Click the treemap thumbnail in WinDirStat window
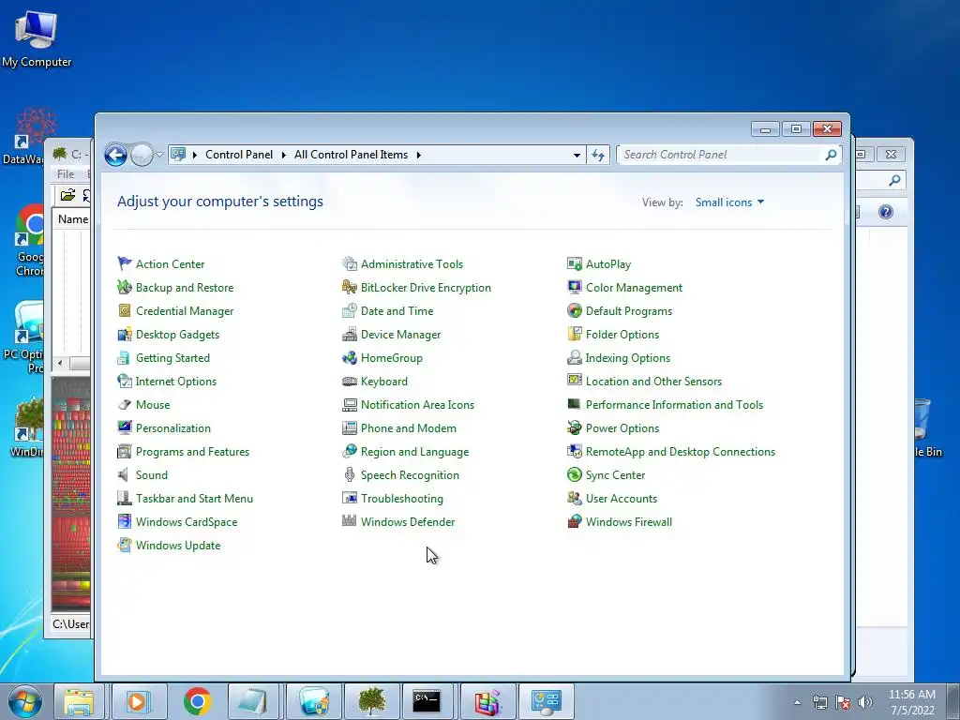960x720 pixels. (71, 495)
